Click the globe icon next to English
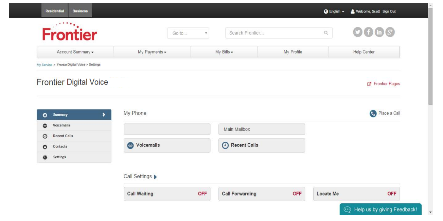The height and width of the screenshot is (221, 443). click(x=326, y=12)
